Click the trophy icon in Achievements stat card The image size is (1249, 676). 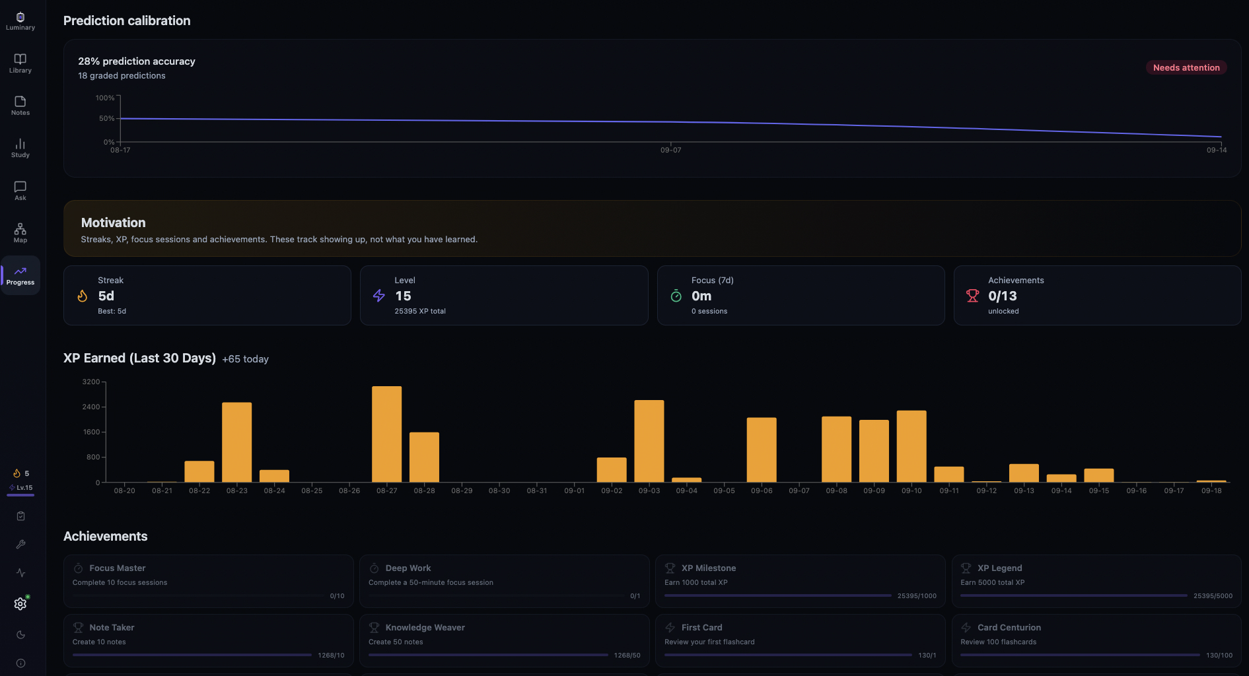pos(972,296)
